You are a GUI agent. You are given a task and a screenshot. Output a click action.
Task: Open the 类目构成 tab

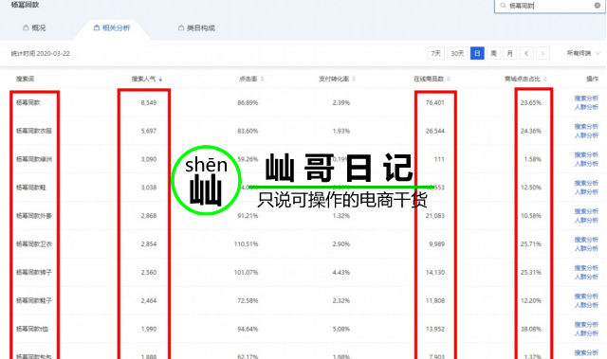[196, 27]
